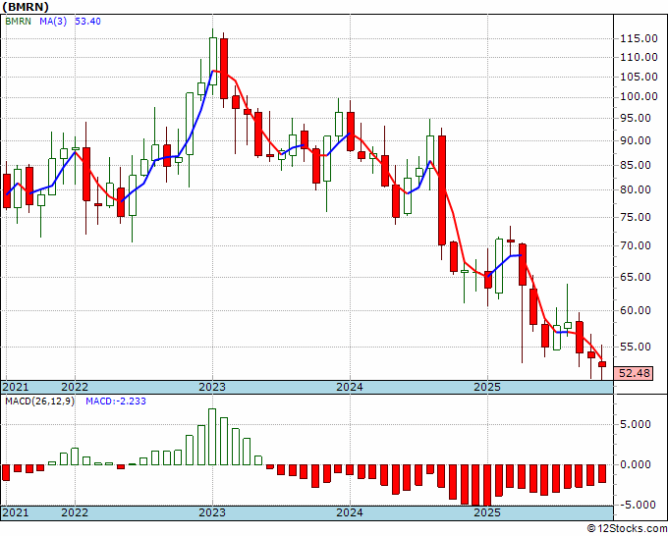
Task: Click the tallest green candle peaking near 115
Action: click(212, 61)
